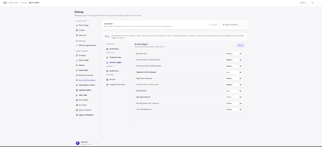Expand the user menu chevron beside Jeevan N
Viewport: 322px width, 147px height.
click(x=97, y=143)
